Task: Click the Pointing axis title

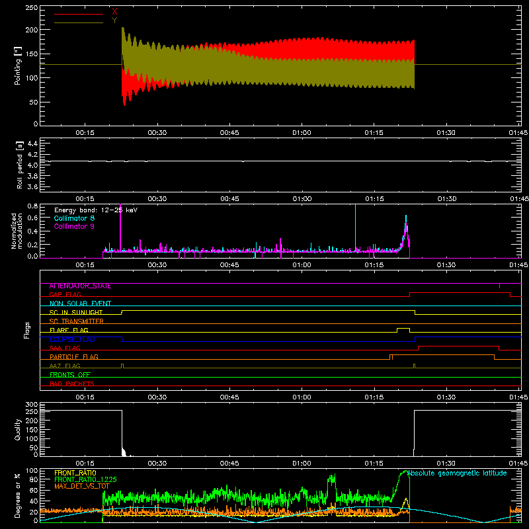Action: point(18,65)
